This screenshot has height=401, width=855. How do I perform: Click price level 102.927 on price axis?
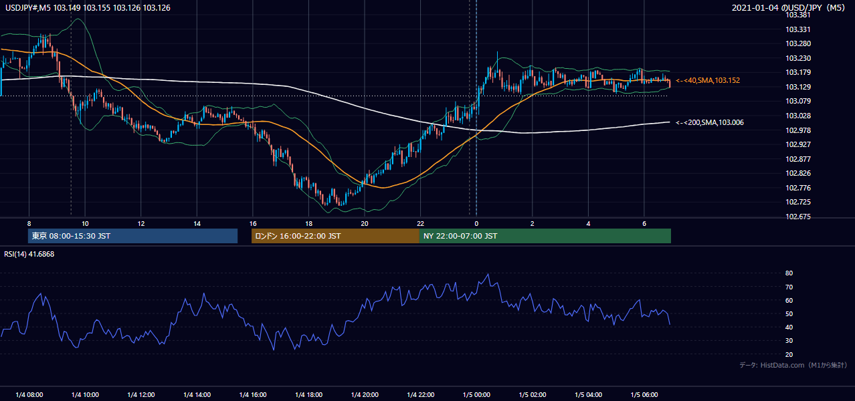point(798,144)
